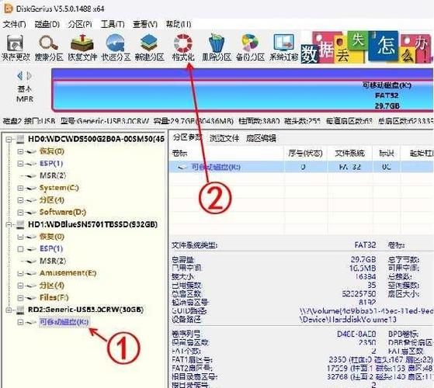Click the 29.7GB 总容量 value
This screenshot has height=388, width=434.
[363, 259]
